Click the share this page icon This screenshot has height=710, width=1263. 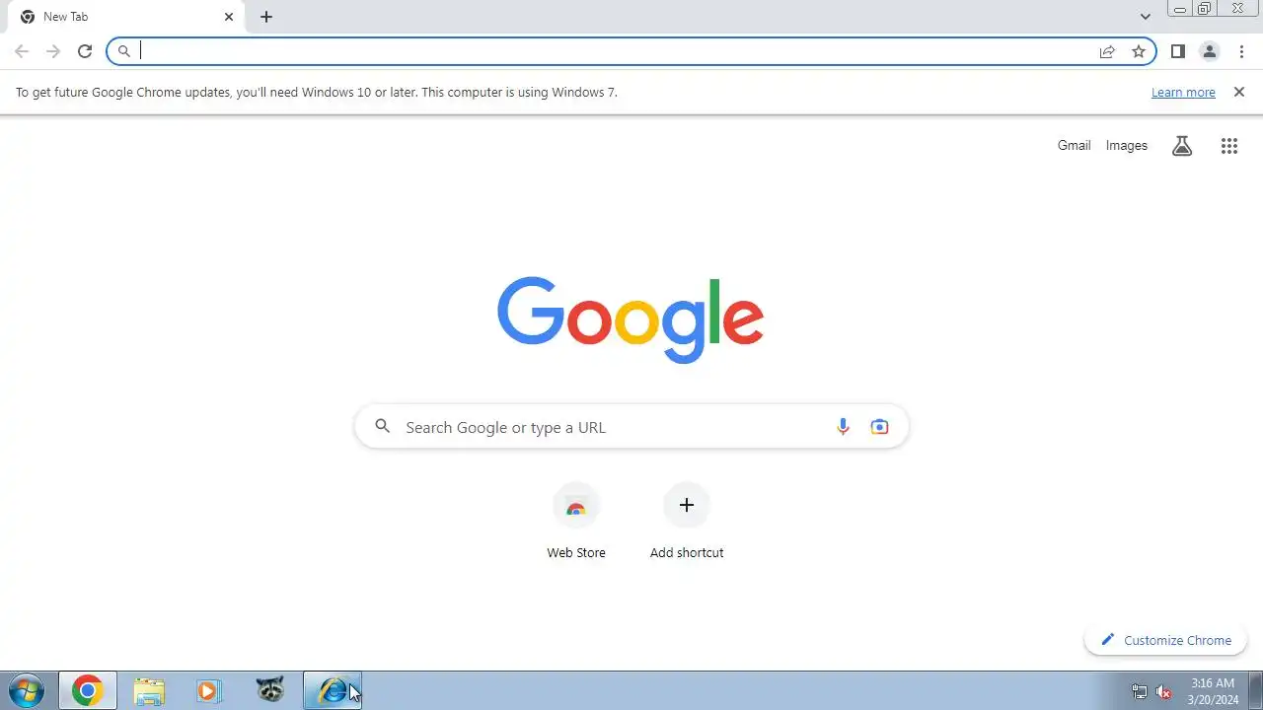click(1107, 51)
